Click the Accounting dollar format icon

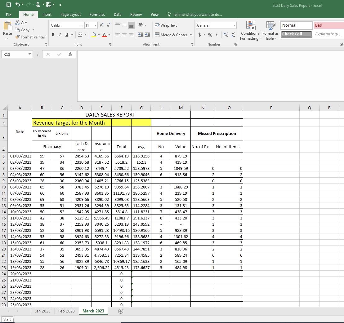[199, 35]
